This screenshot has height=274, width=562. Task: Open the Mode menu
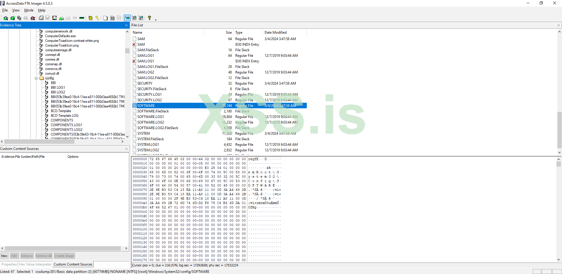tap(29, 10)
